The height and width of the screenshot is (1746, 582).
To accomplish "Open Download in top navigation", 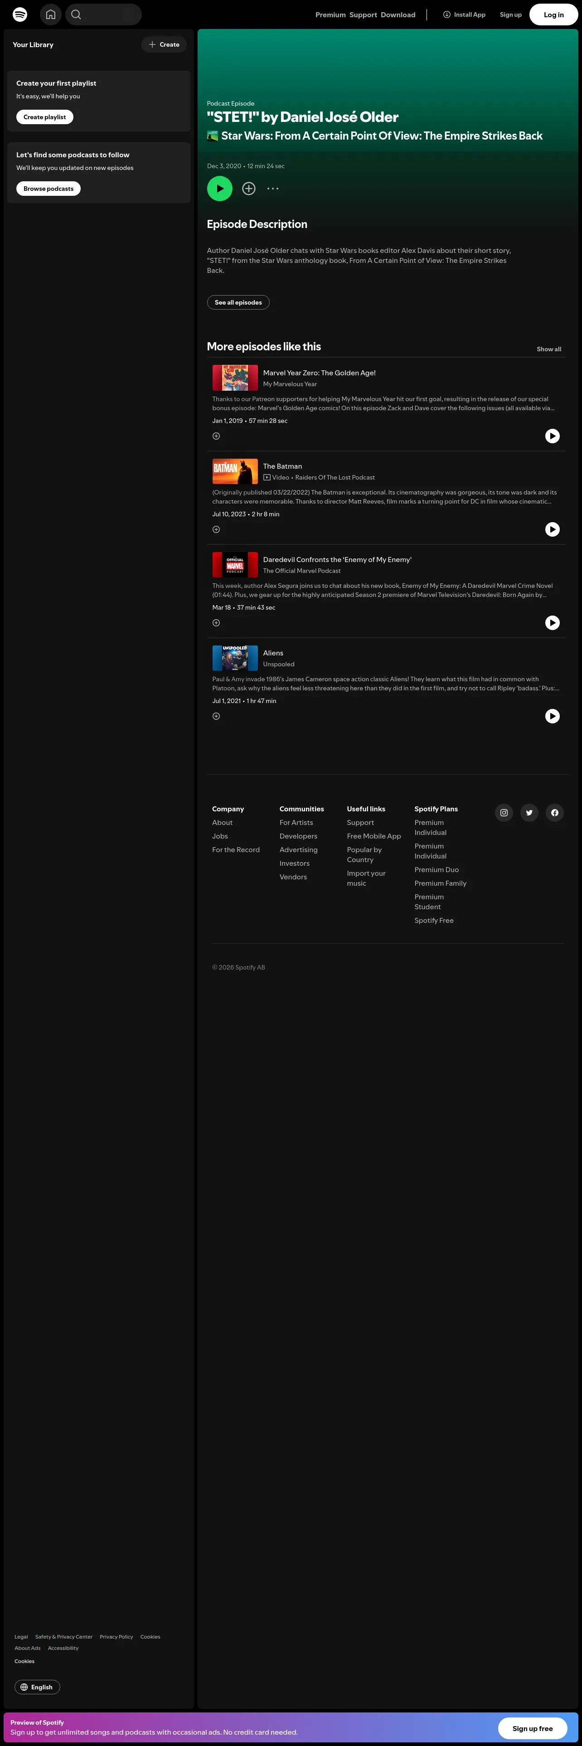I will (398, 15).
